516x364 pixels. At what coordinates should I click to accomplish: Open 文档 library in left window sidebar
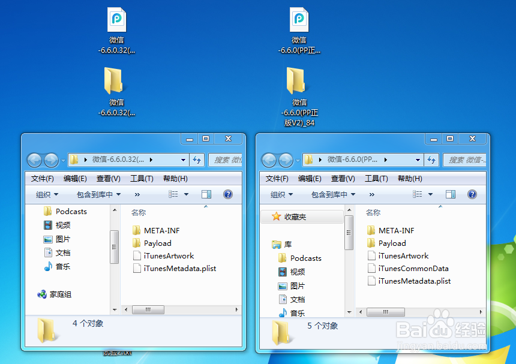click(x=57, y=253)
